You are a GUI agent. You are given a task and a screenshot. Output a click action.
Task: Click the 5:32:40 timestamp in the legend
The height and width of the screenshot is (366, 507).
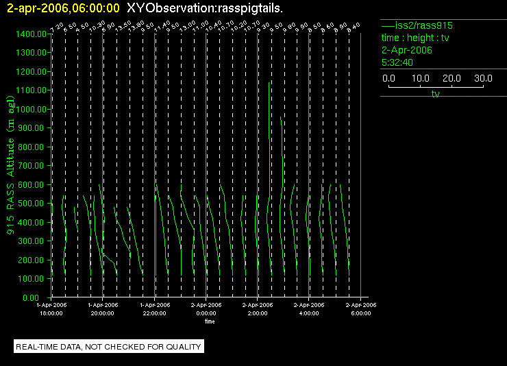pos(396,62)
